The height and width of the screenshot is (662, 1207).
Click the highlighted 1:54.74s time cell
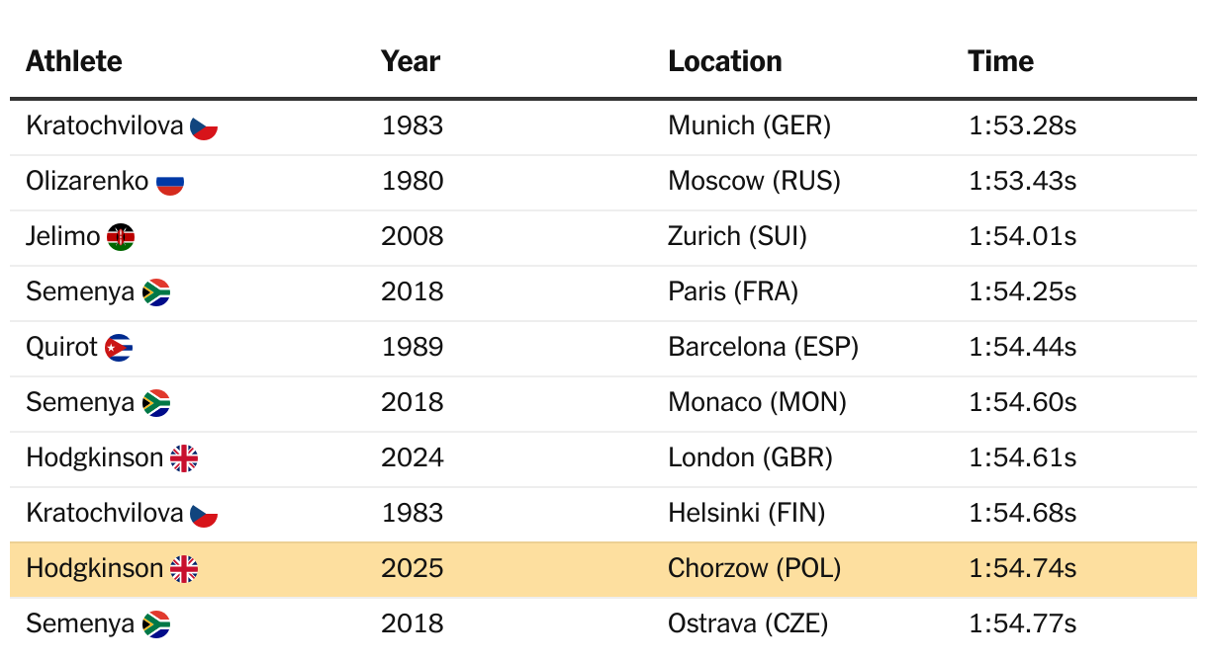click(1023, 569)
